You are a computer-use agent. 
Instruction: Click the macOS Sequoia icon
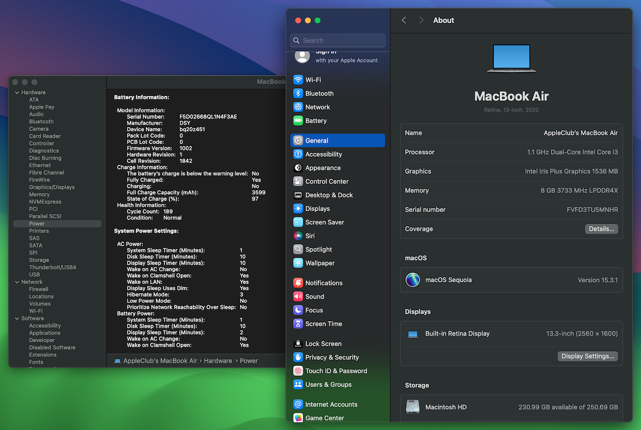pyautogui.click(x=413, y=280)
